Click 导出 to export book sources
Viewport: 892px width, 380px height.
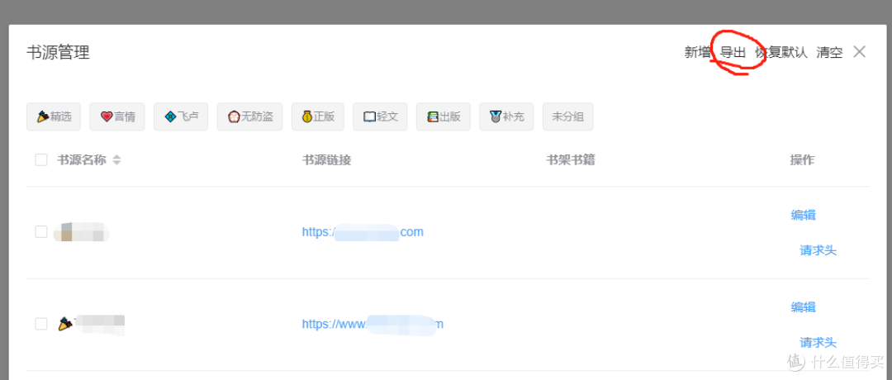coord(733,52)
